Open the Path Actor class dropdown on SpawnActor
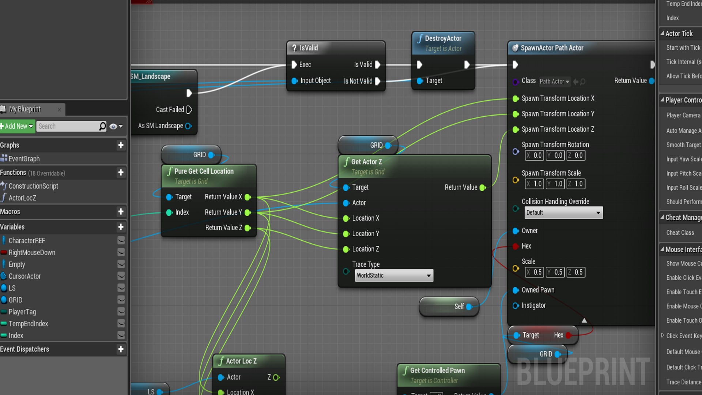702x395 pixels. (x=554, y=82)
